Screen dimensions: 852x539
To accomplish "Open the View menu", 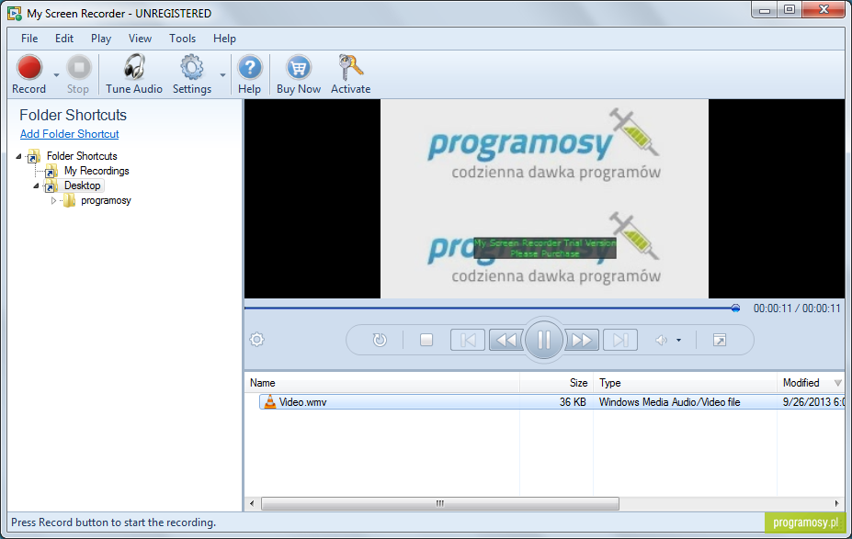I will coord(140,39).
